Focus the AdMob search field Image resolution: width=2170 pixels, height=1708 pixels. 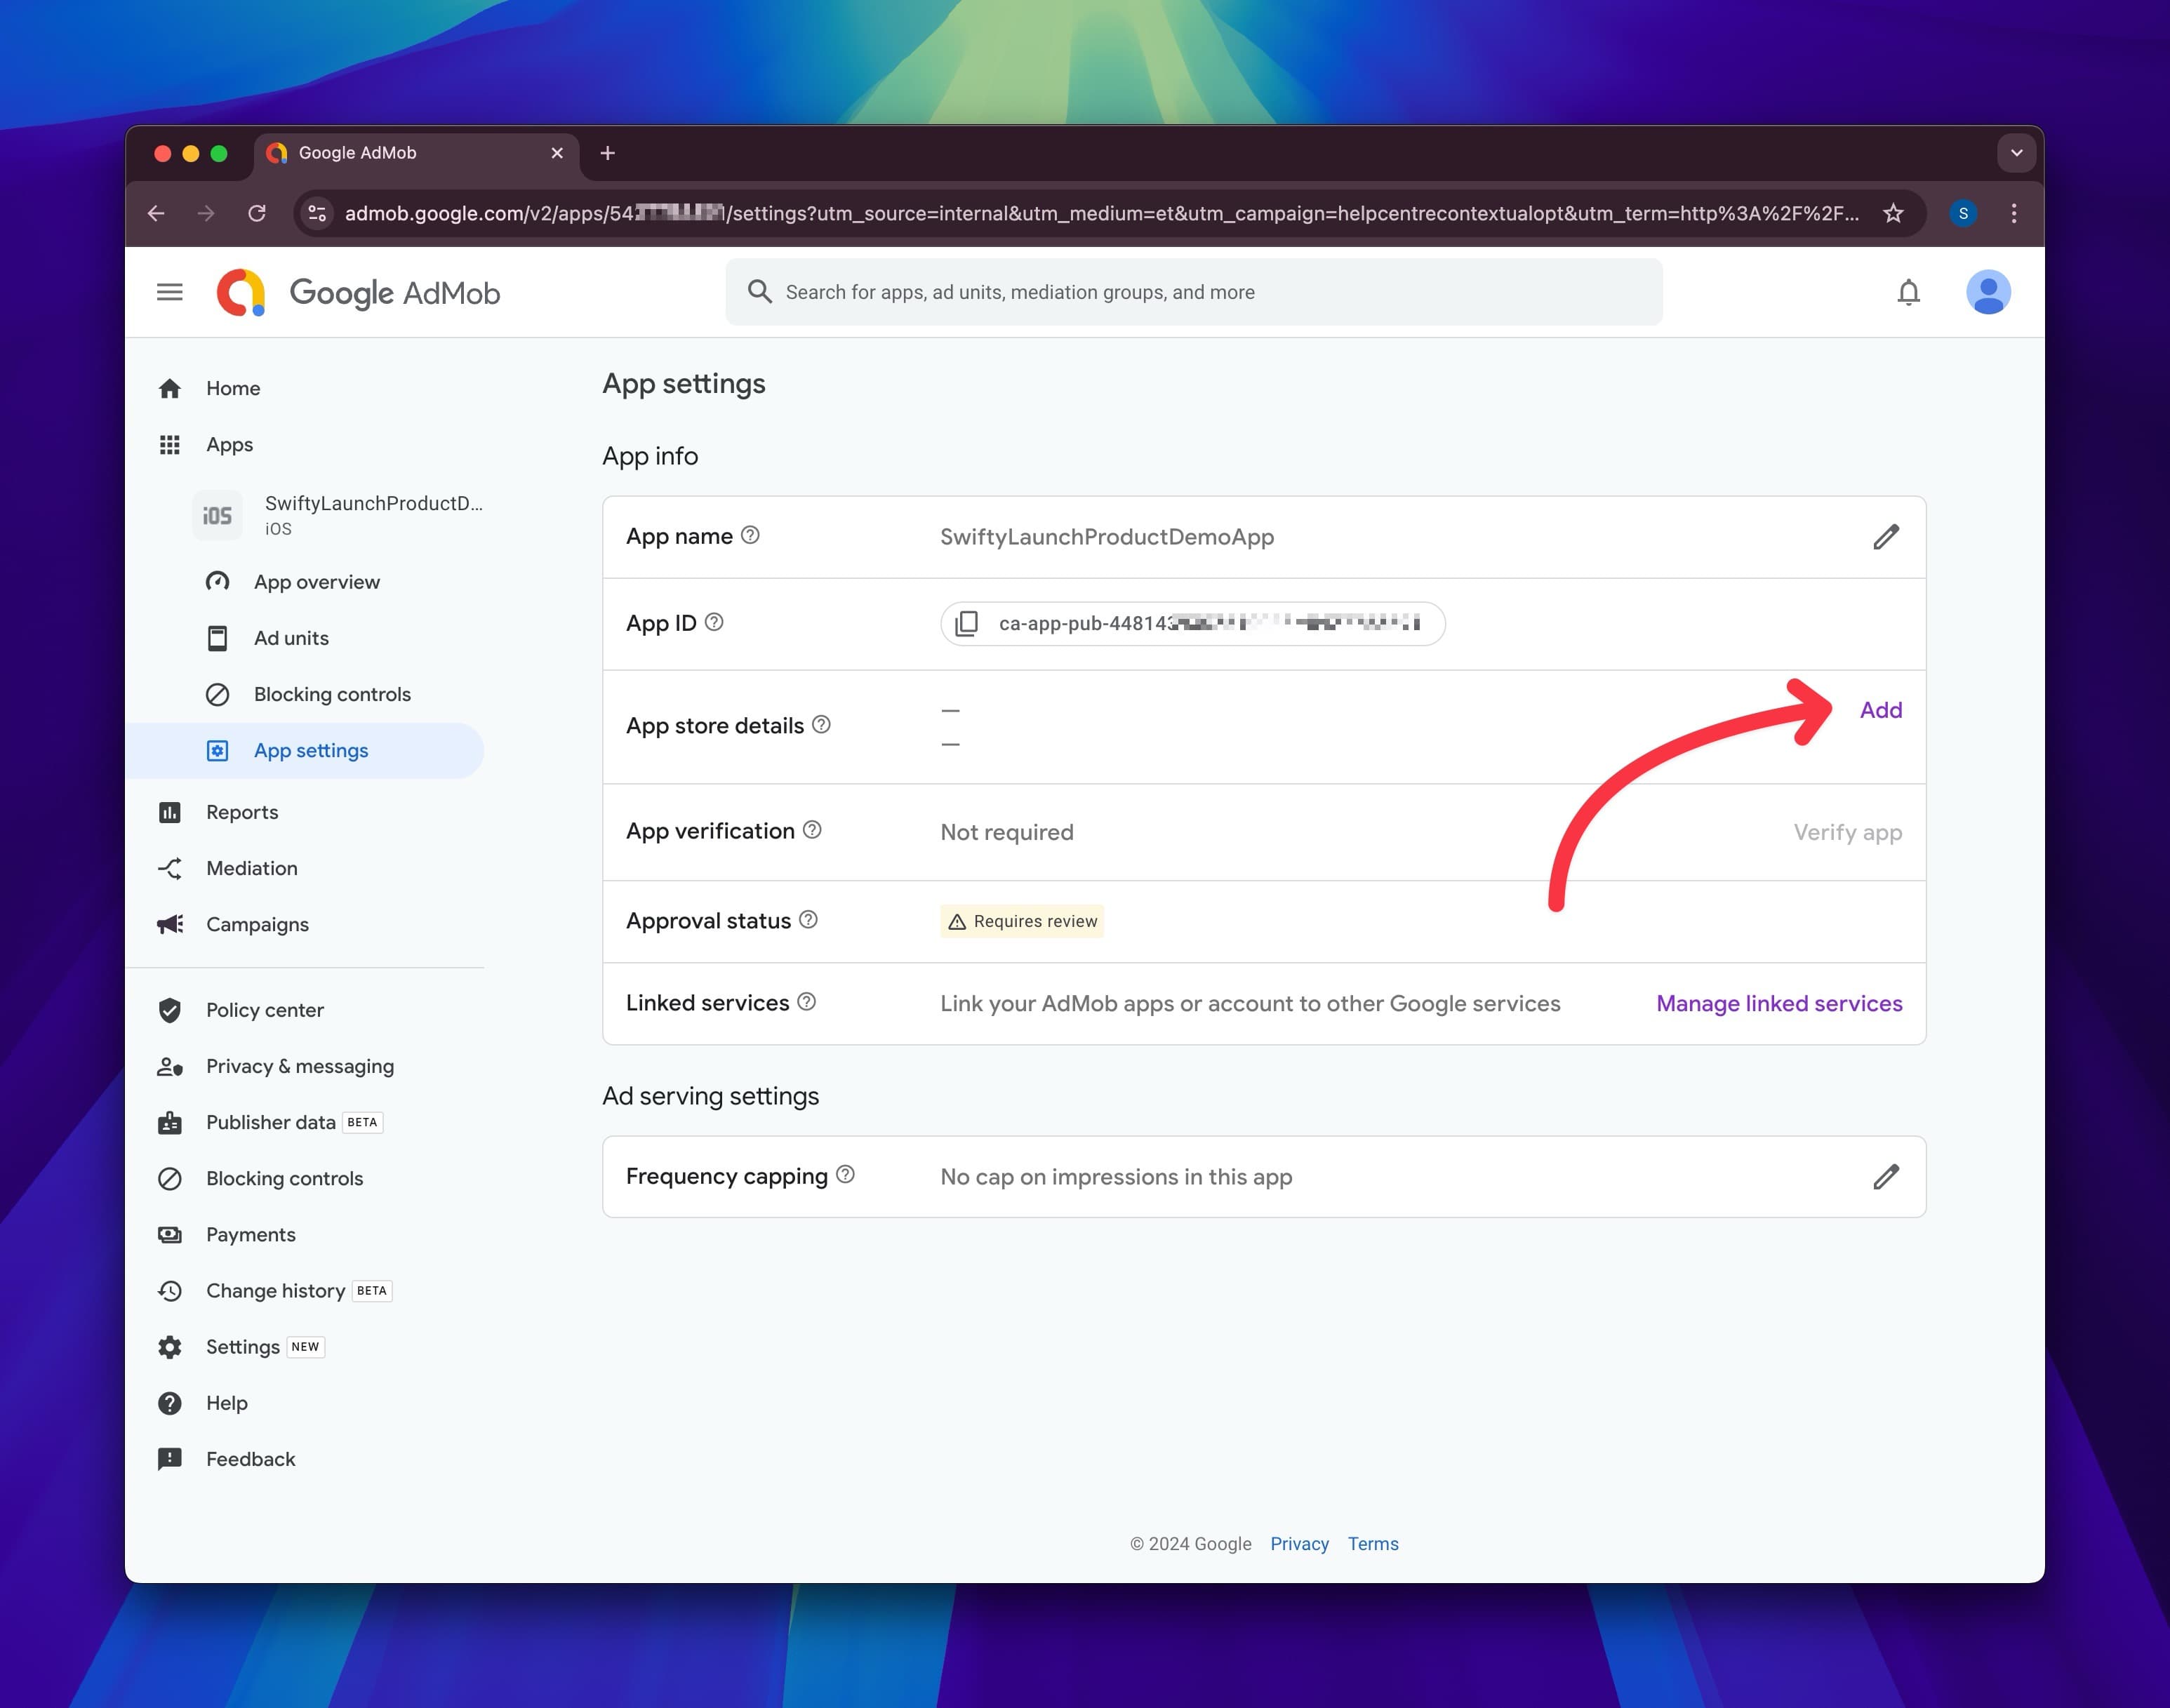tap(1194, 292)
